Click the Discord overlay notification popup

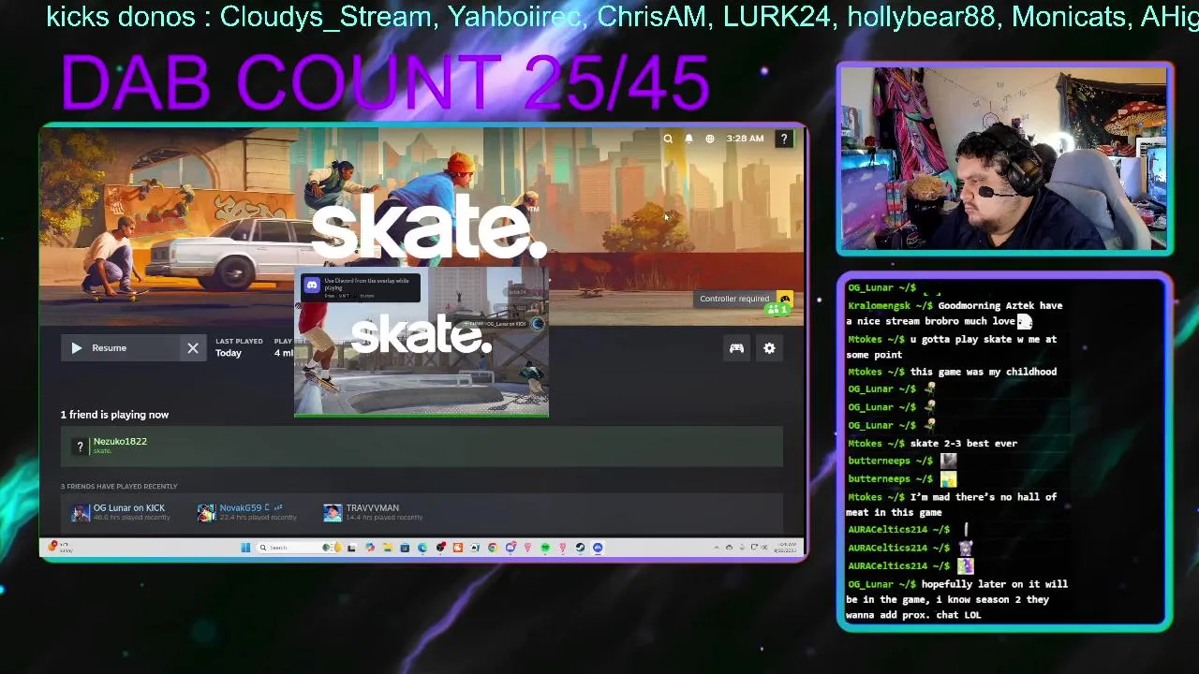[x=360, y=287]
